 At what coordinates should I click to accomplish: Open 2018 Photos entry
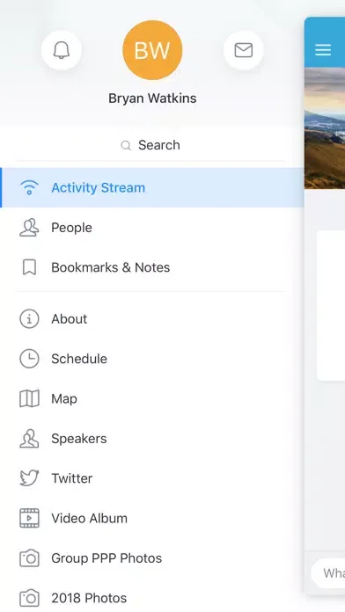pos(152,598)
